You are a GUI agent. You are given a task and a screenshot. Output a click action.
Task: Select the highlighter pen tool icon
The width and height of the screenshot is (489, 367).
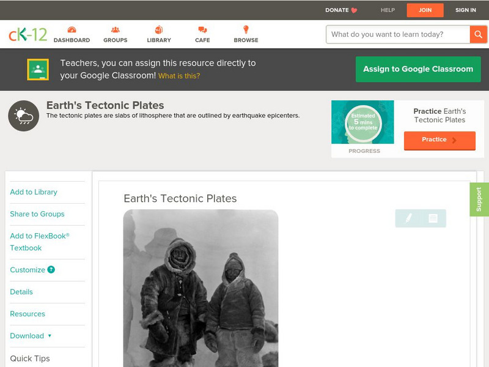(408, 218)
